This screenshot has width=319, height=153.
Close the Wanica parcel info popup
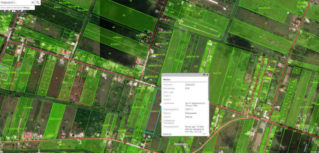[x=207, y=75]
